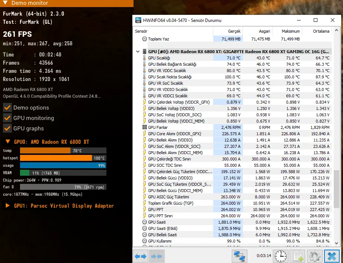This screenshot has height=263, width=343.
Task: Click the hotspot bar showing 100°C
Action: pos(63,158)
